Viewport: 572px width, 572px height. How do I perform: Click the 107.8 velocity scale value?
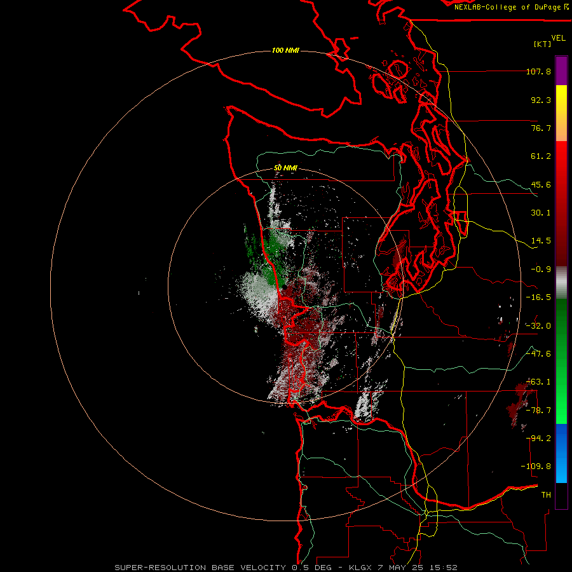[538, 71]
